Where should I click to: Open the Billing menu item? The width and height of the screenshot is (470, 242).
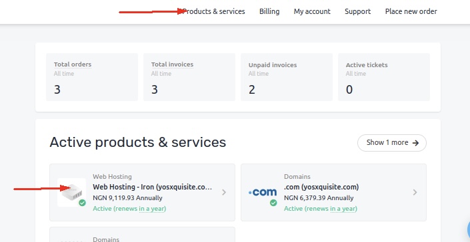pyautogui.click(x=269, y=11)
